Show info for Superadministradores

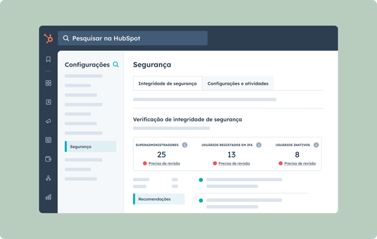[x=185, y=145]
